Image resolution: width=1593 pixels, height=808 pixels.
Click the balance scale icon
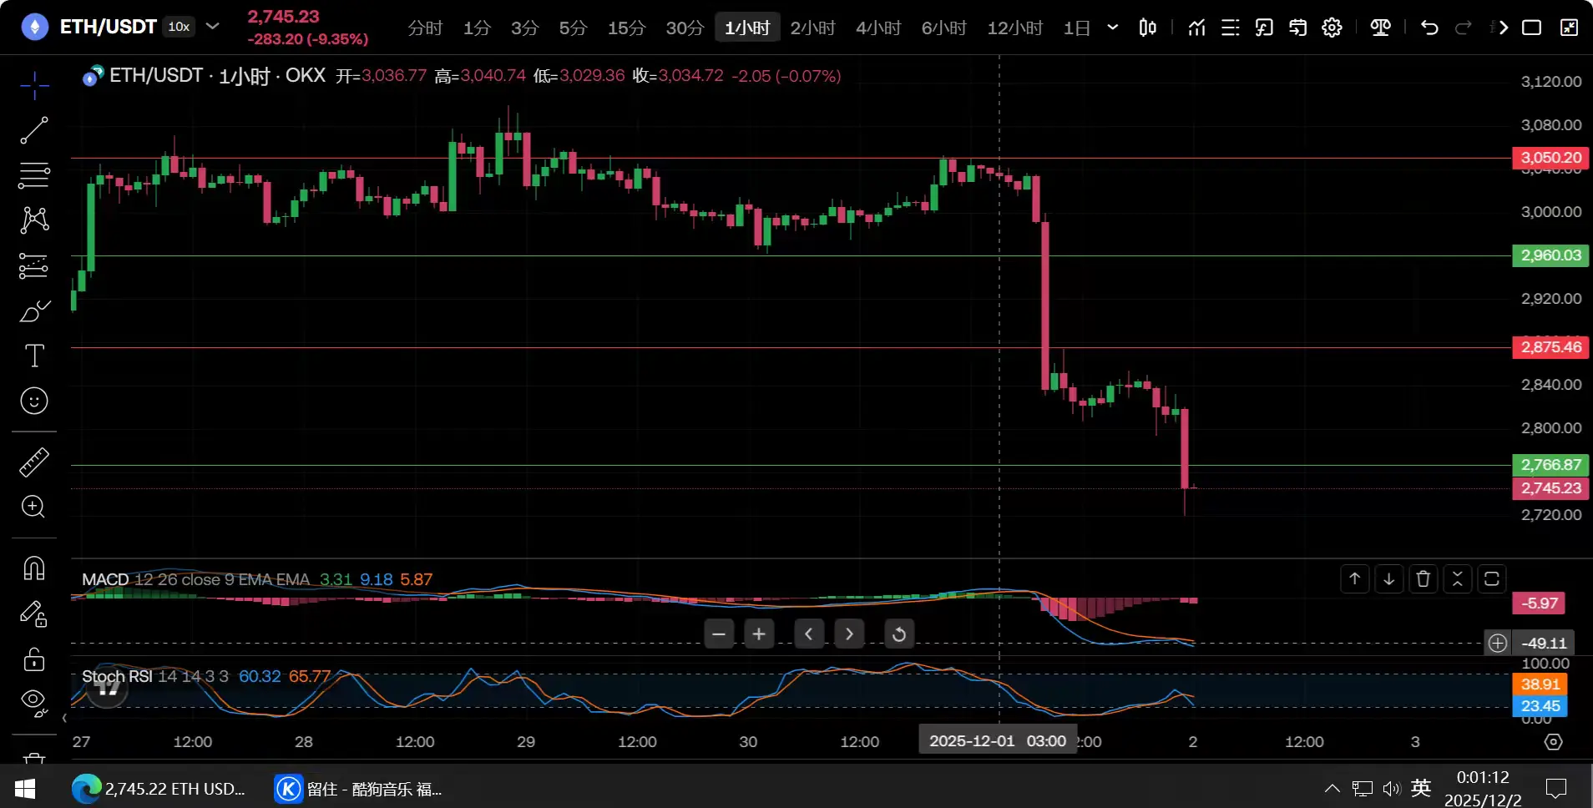1381,28
